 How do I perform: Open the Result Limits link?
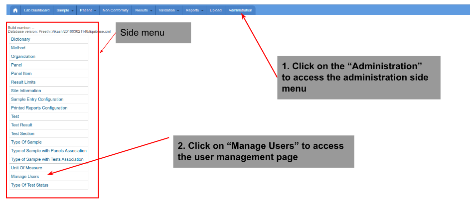(23, 82)
